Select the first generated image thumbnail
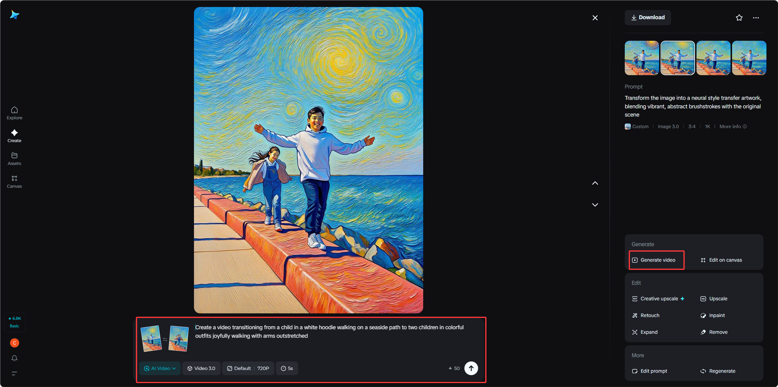The width and height of the screenshot is (778, 387). [x=641, y=58]
